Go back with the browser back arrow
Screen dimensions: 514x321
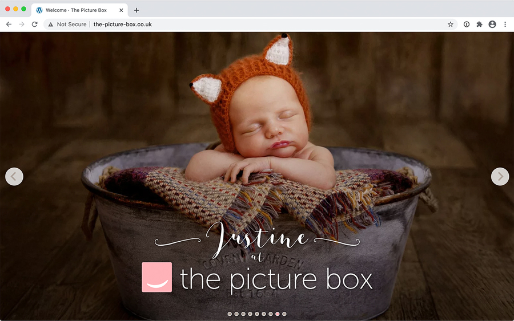coord(9,24)
